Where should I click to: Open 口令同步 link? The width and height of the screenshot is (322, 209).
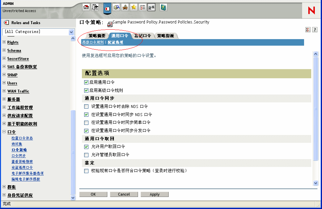coord(19,156)
